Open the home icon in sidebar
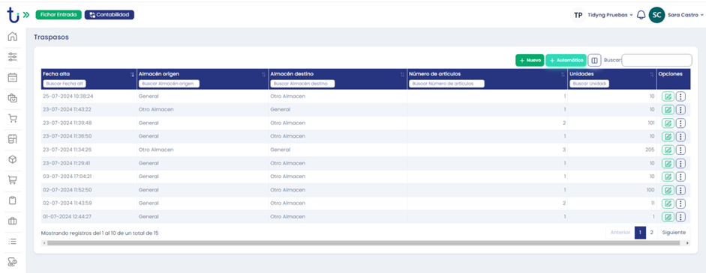The height and width of the screenshot is (273, 706). click(13, 37)
